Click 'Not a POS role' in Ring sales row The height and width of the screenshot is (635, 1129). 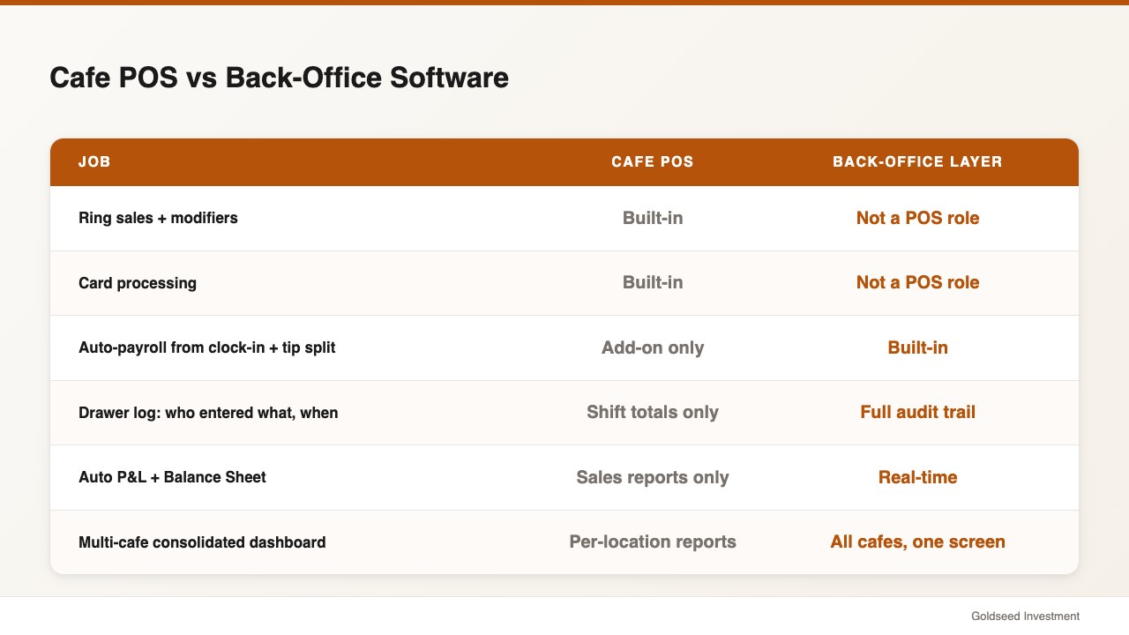917,218
